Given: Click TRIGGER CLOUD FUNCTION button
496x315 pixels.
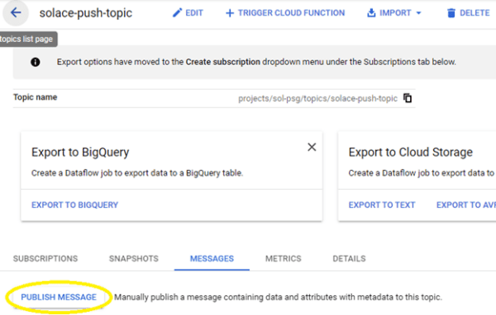Looking at the screenshot, I should 285,13.
